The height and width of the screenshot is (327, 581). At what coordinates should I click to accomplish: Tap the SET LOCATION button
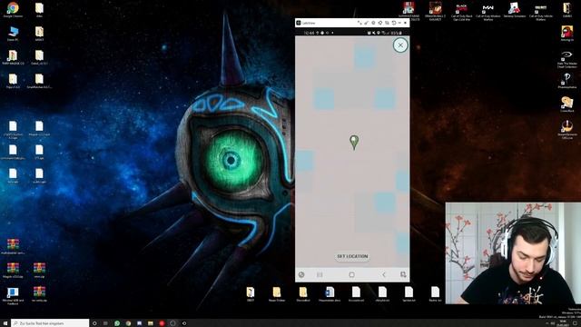pyautogui.click(x=352, y=256)
